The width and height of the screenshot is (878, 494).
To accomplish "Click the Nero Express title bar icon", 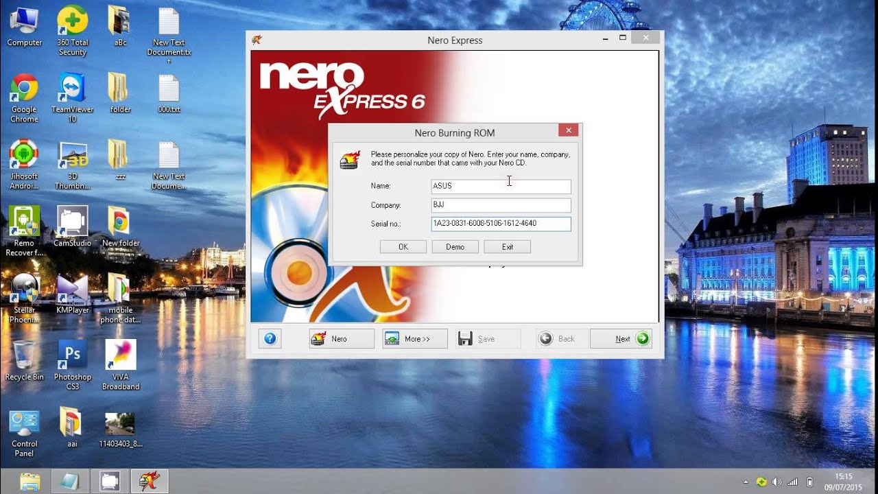I will click(x=257, y=40).
